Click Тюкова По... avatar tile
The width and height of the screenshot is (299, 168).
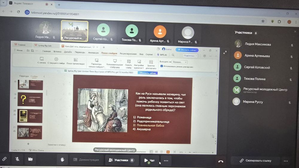132,33
